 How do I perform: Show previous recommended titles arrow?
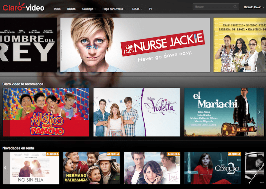[x=5, y=112]
